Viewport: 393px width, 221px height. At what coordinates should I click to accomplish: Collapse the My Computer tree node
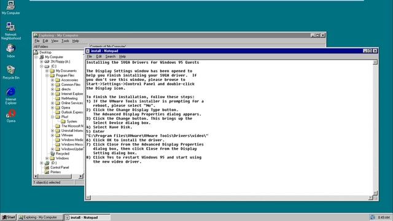[36, 57]
